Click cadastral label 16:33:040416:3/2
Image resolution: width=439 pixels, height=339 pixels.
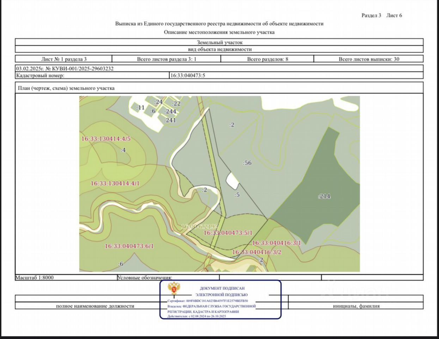(x=257, y=252)
